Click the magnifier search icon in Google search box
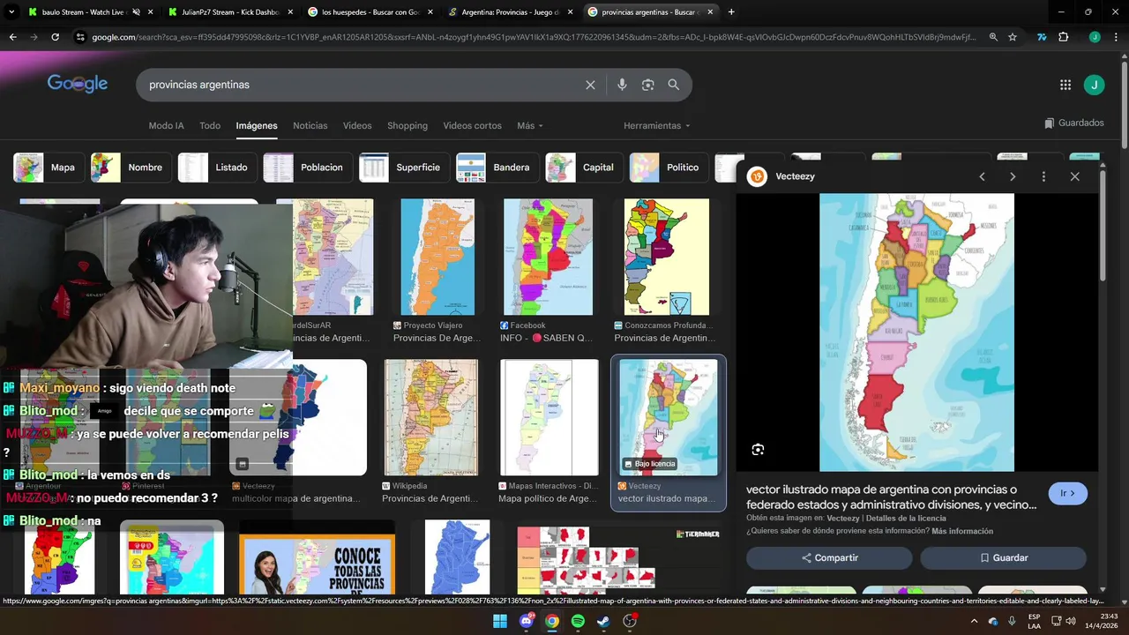This screenshot has width=1129, height=635. [674, 85]
